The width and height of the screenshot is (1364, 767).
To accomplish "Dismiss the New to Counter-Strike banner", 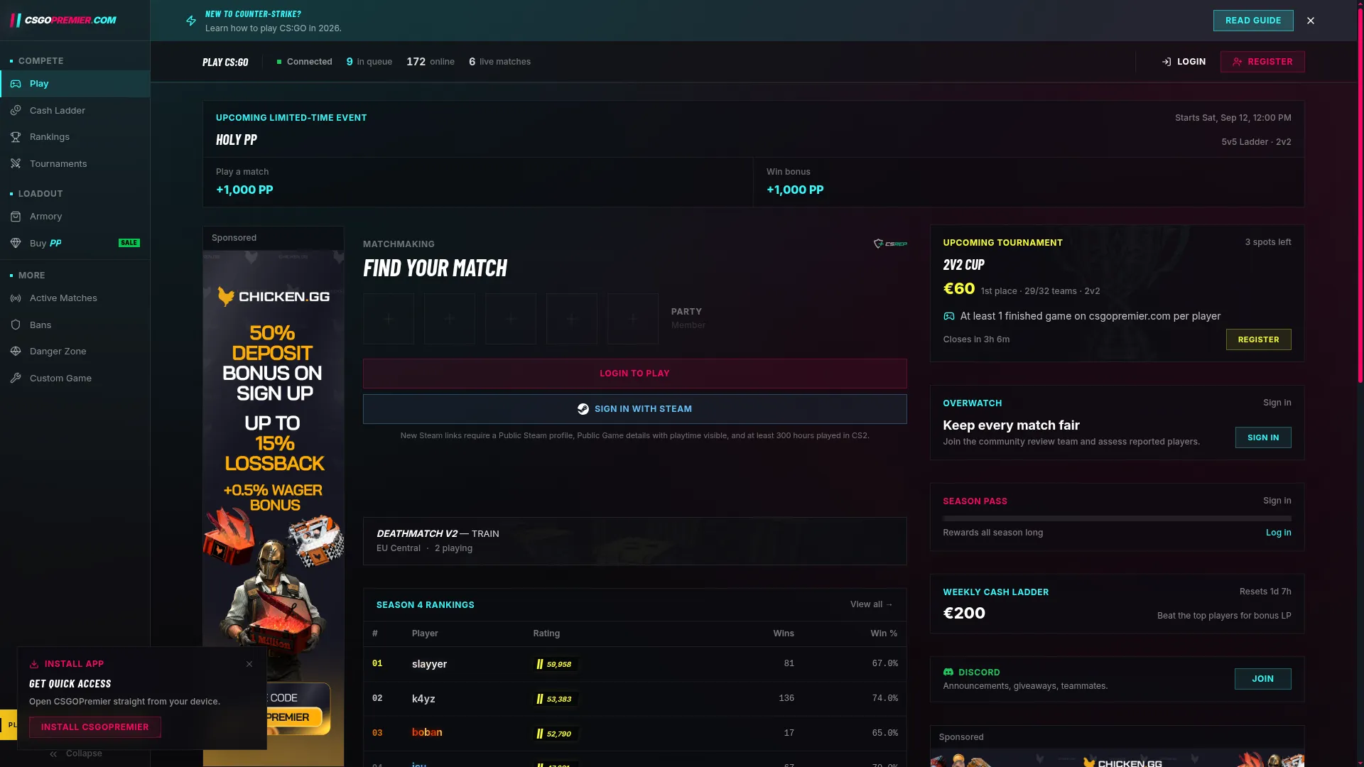I will (x=1311, y=21).
